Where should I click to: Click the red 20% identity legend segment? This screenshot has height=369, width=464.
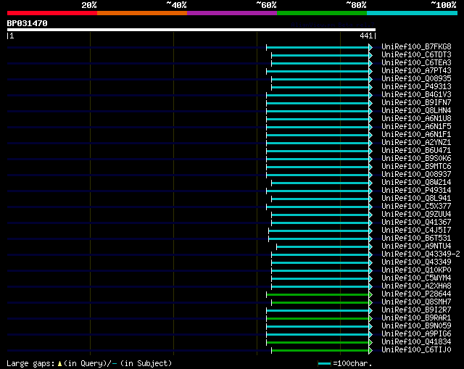pos(52,13)
